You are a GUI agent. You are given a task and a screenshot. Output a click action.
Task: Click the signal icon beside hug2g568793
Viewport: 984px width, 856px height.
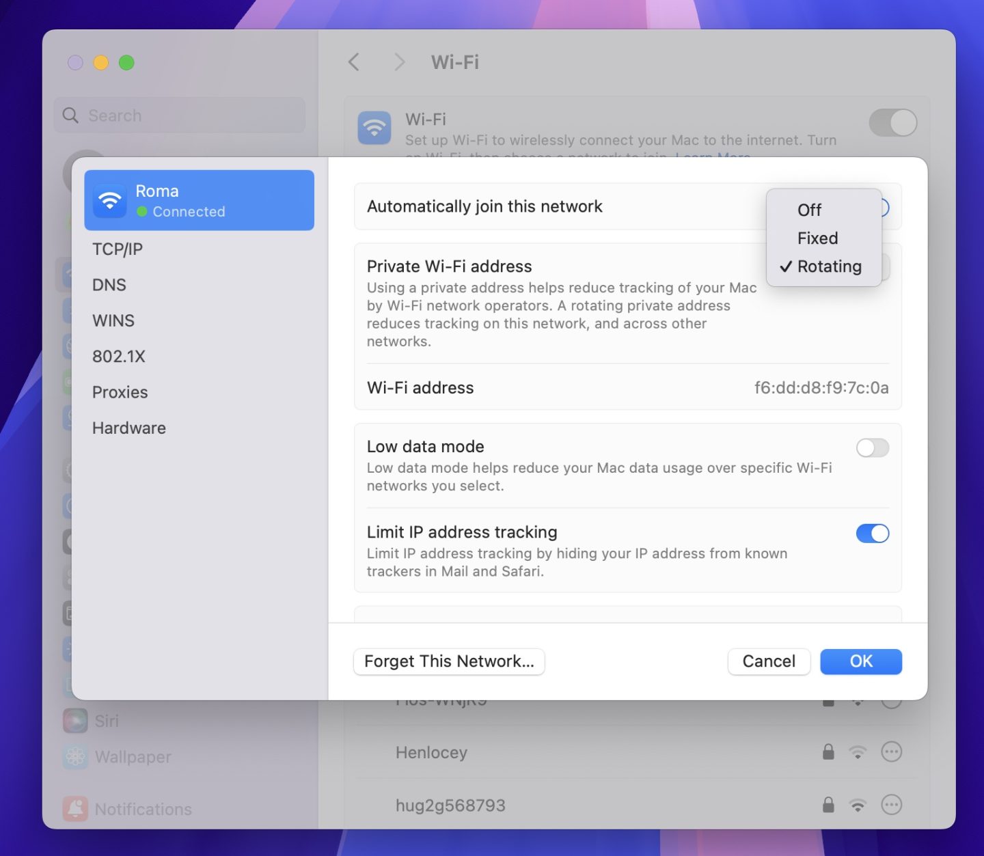coord(858,805)
